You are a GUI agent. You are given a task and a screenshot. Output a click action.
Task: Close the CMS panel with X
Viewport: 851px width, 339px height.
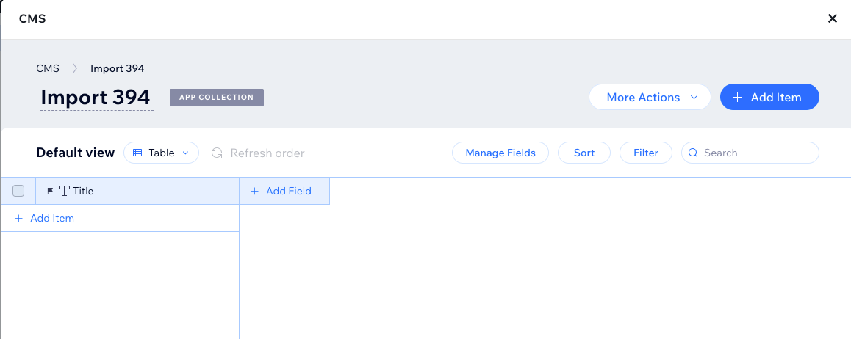tap(833, 18)
